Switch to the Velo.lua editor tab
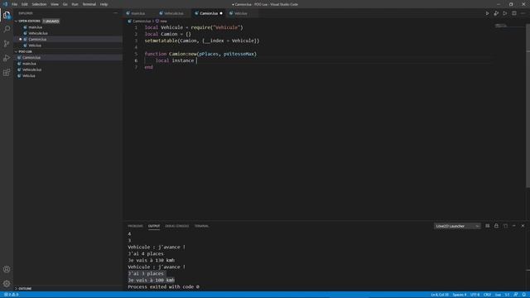This screenshot has width=530, height=298. (x=241, y=13)
